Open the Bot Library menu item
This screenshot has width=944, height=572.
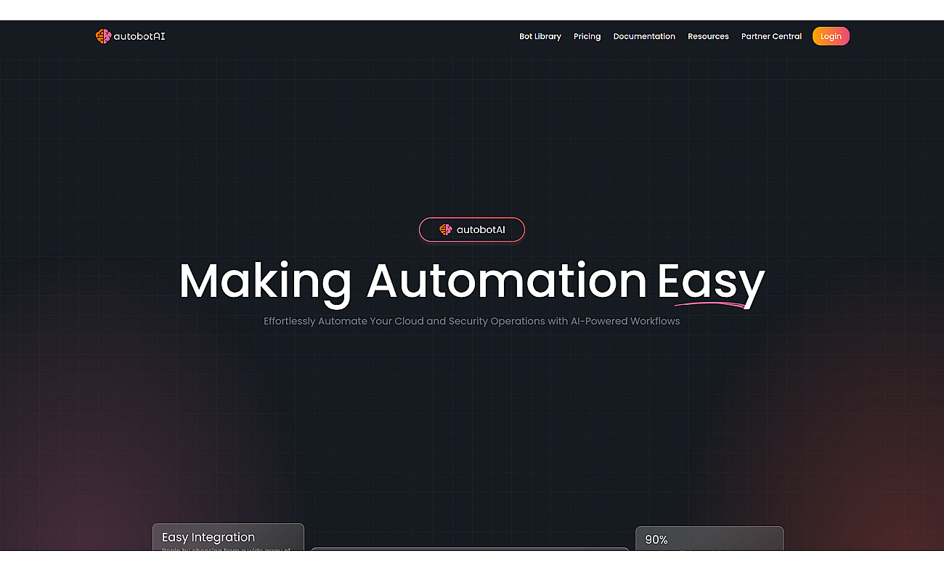point(540,36)
